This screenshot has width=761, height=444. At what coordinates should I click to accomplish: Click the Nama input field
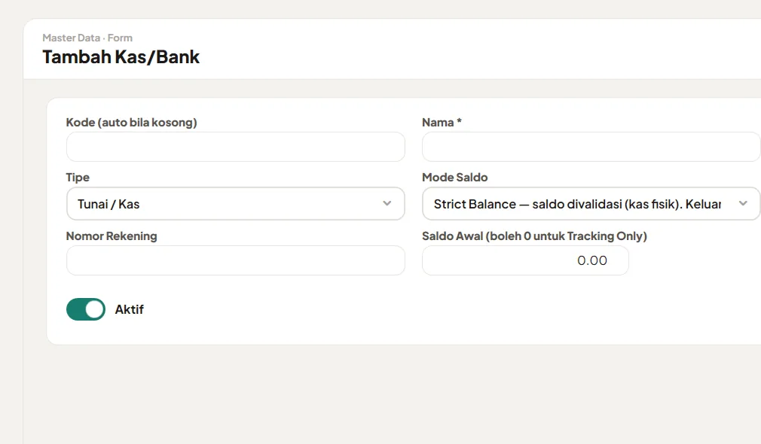coord(591,147)
